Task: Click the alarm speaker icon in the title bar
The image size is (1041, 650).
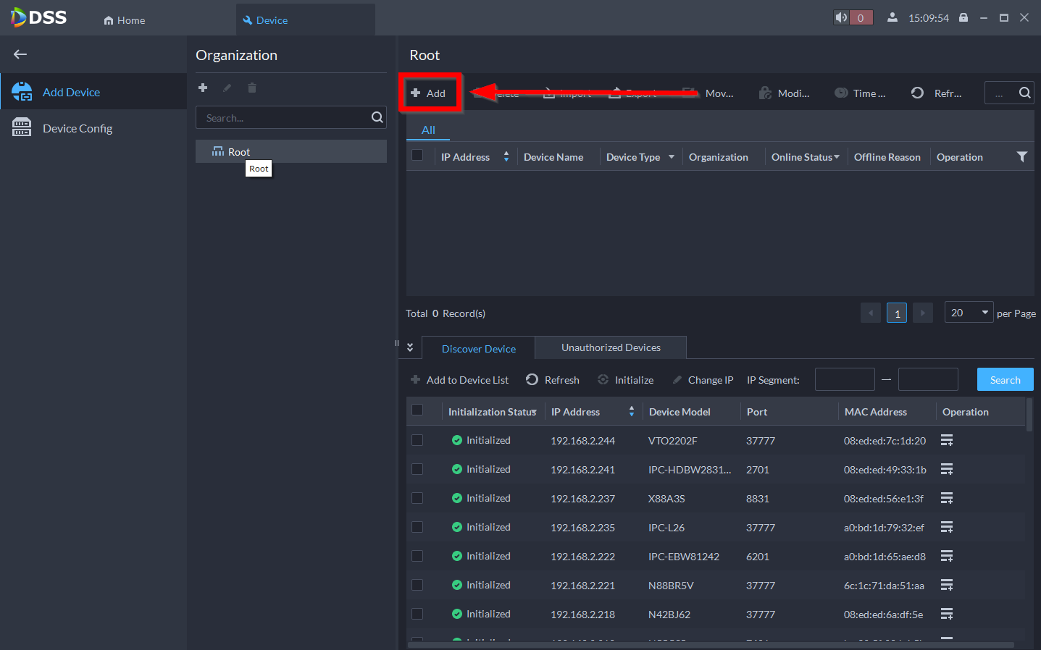Action: [841, 17]
